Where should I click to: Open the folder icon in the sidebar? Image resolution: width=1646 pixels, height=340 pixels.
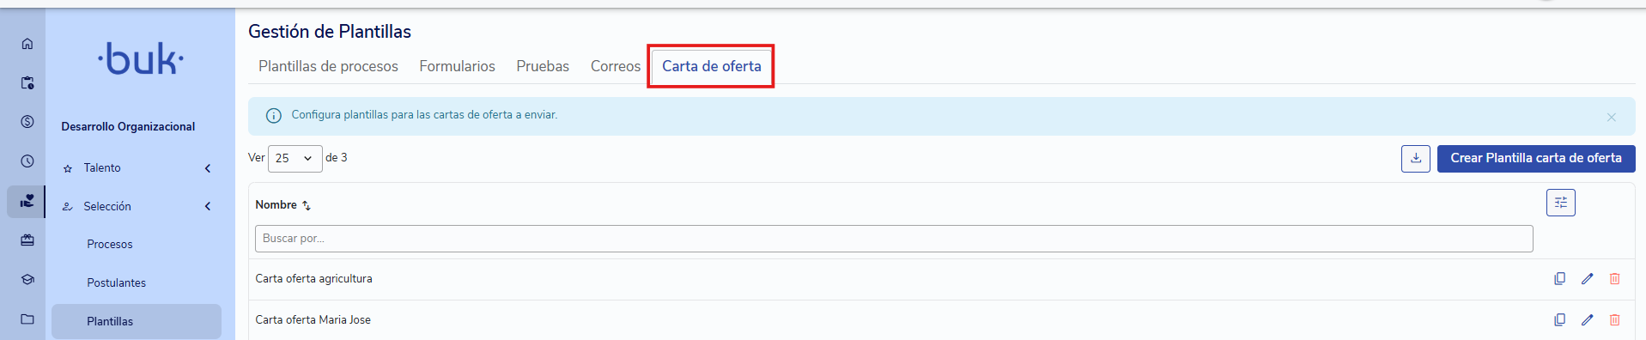coord(27,319)
